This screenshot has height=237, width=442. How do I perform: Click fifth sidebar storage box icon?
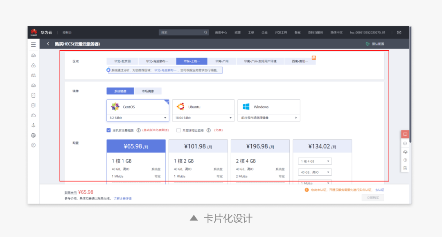[x=33, y=96]
